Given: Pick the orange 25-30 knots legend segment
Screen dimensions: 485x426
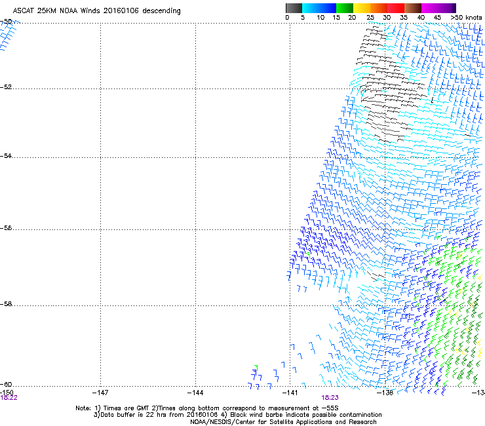Looking at the screenshot, I should [379, 8].
